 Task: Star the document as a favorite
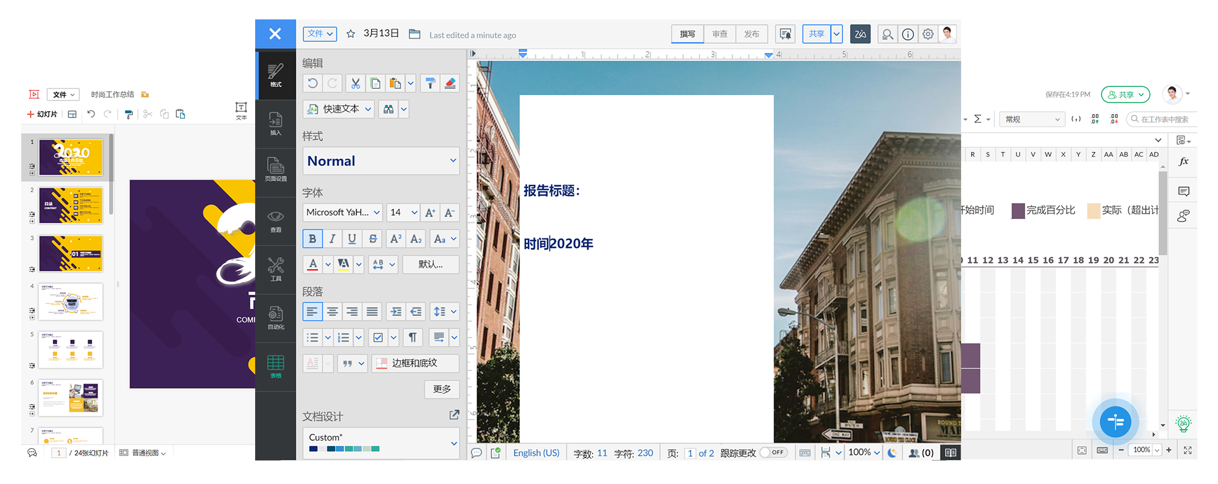point(350,34)
